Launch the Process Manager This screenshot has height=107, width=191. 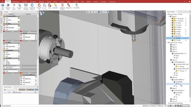pos(26,7)
